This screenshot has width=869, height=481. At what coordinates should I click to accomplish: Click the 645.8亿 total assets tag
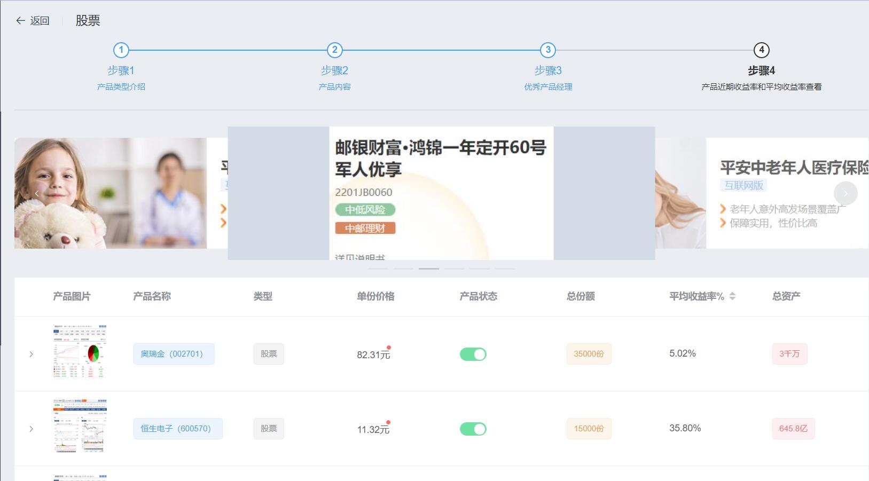pyautogui.click(x=794, y=429)
